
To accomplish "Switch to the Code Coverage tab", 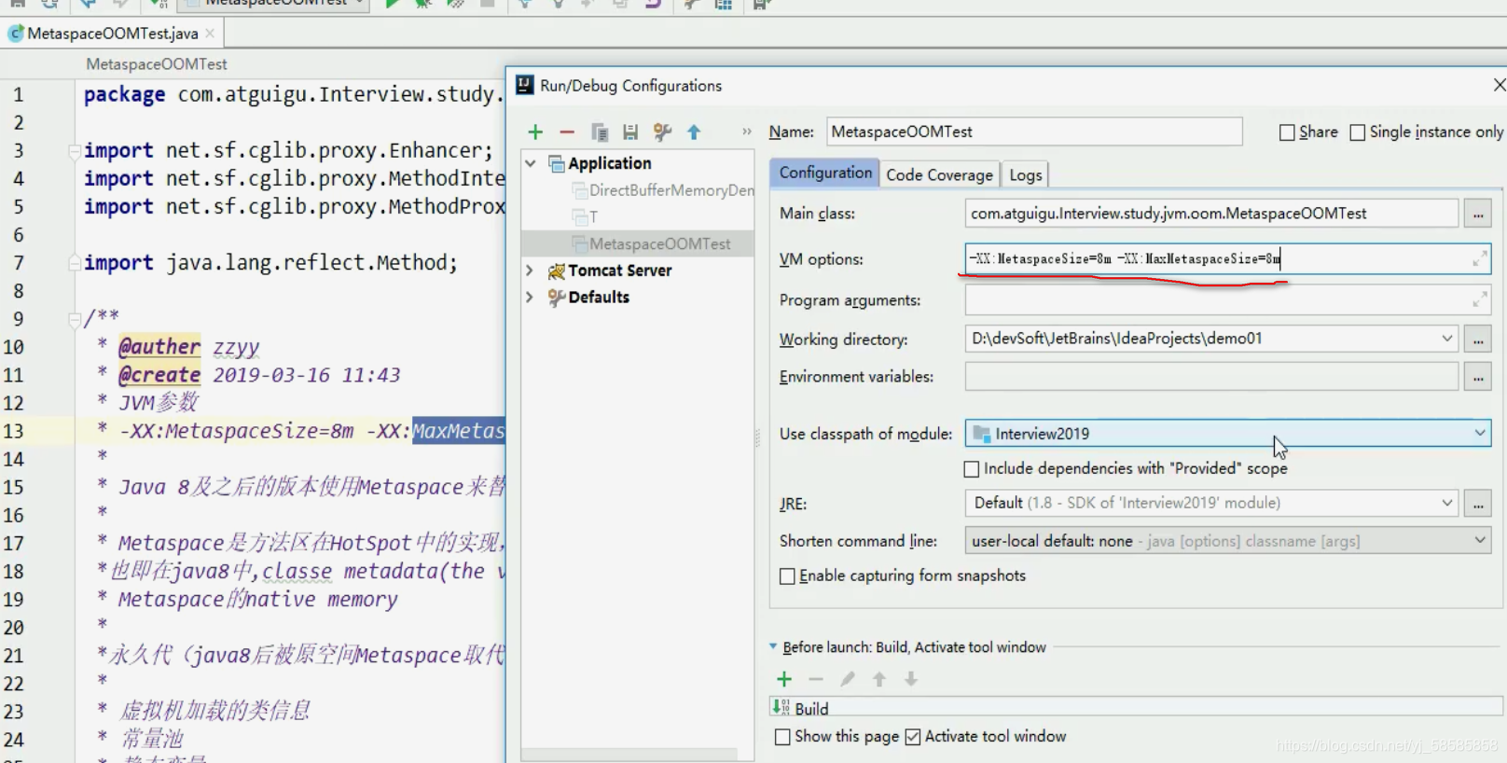I will [939, 174].
